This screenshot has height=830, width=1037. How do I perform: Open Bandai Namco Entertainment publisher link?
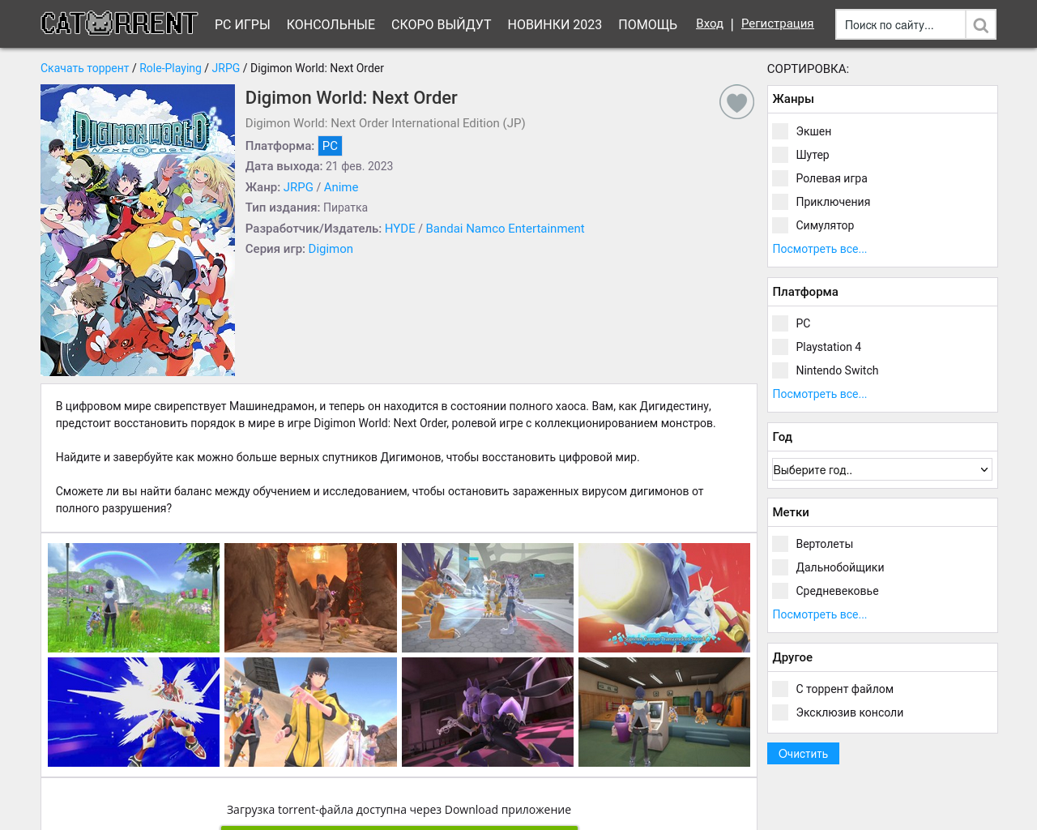click(505, 229)
